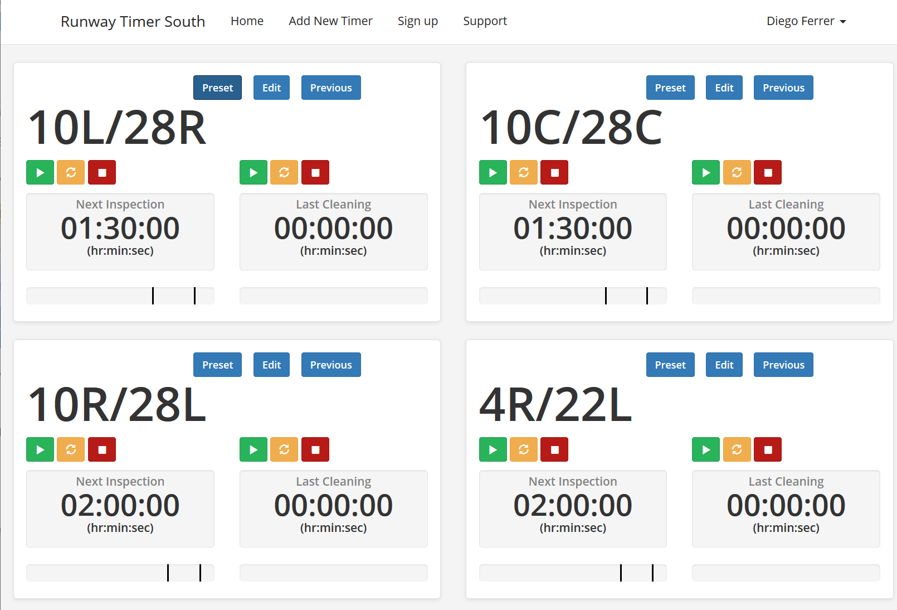This screenshot has width=897, height=610.
Task: Show Previous records for 4R/22L
Action: tap(783, 365)
